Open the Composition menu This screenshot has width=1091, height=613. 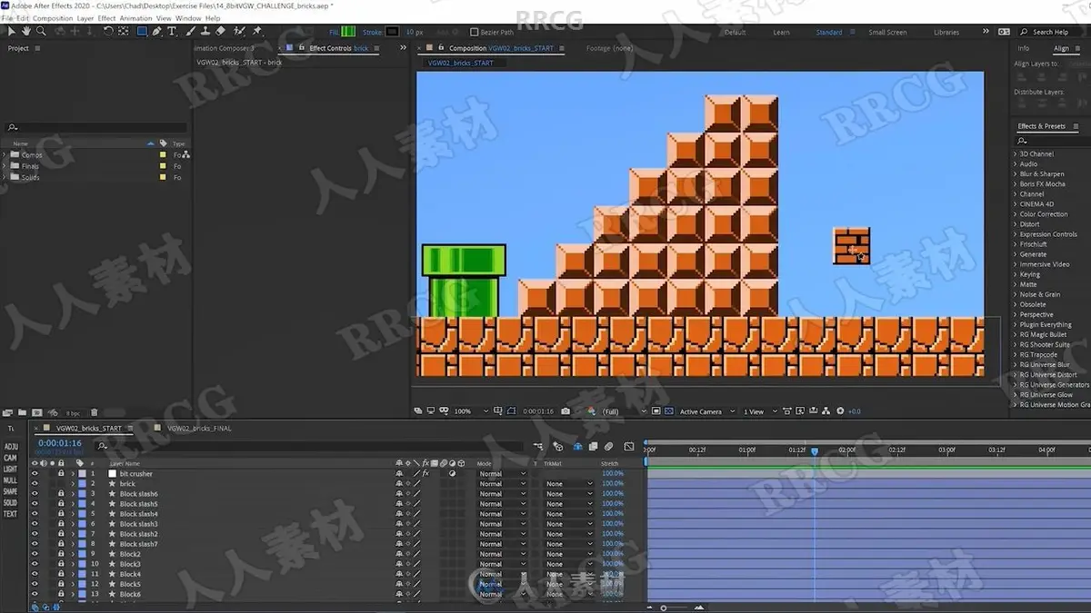point(53,18)
